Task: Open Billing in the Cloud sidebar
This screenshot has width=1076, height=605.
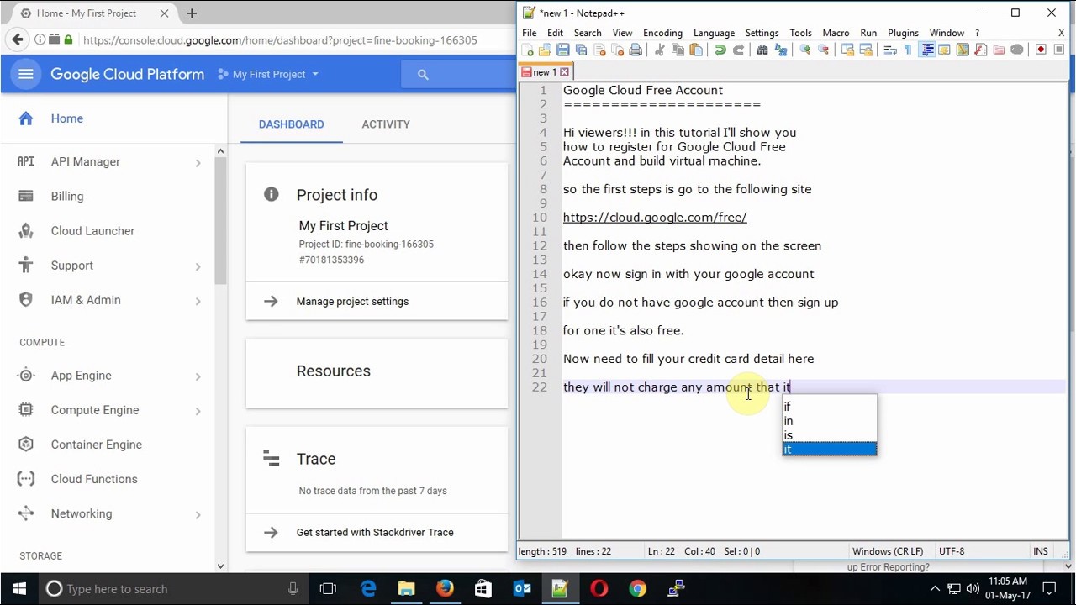Action: [x=66, y=197]
